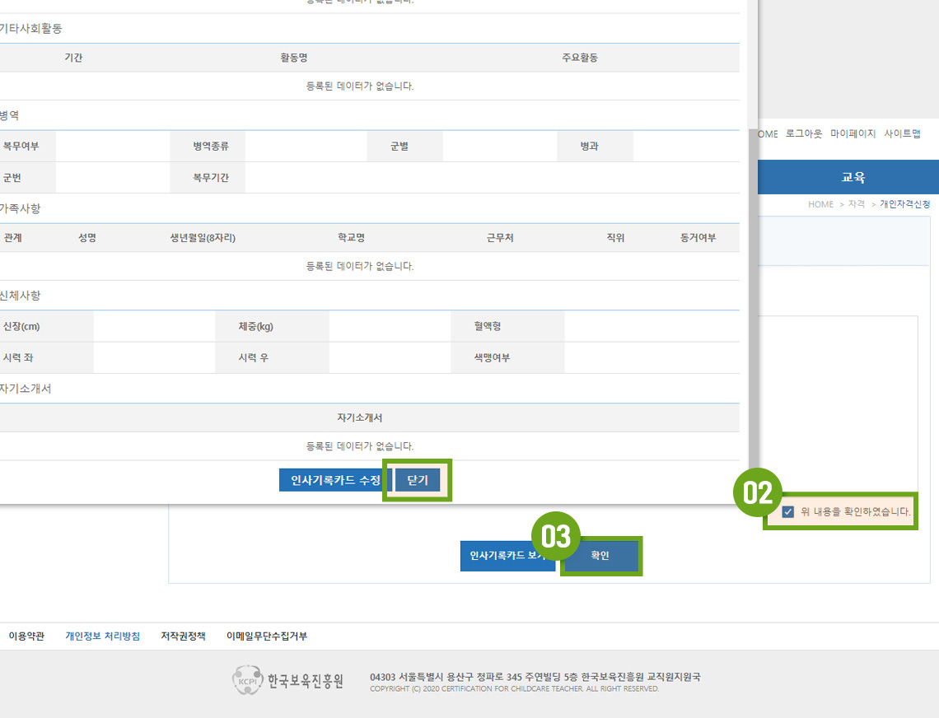
Task: Go to 마이페이지
Action: (853, 133)
